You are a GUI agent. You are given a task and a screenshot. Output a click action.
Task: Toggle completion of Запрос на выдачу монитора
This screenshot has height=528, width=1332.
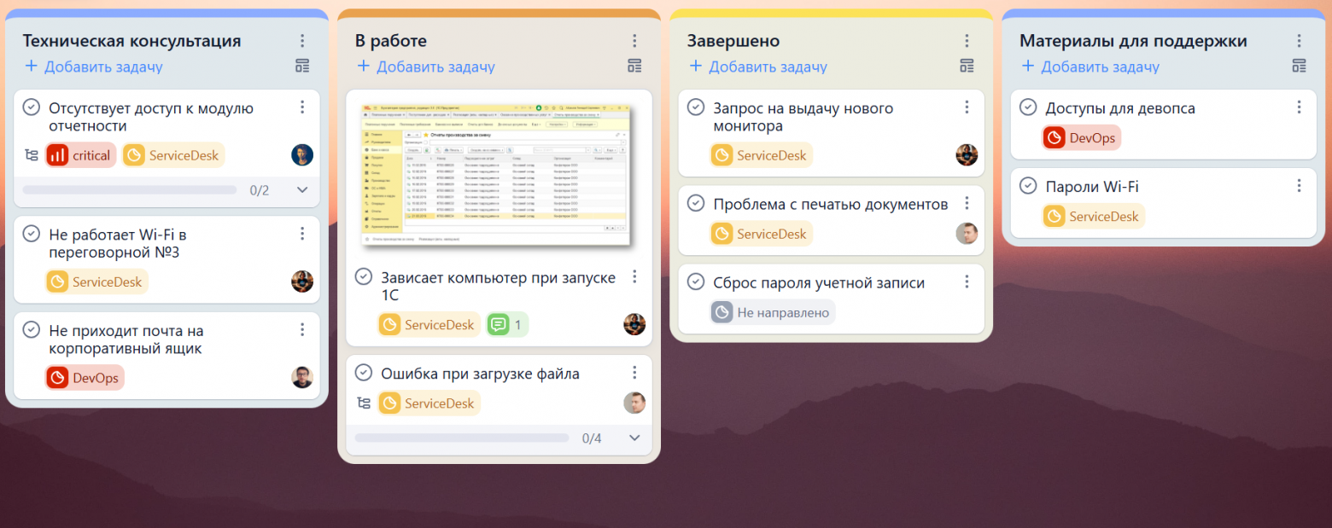[x=696, y=107]
